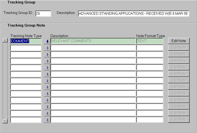This screenshot has width=197, height=133.
Task: Click the empty second-row Tracking Note Type field
Action: [26, 48]
